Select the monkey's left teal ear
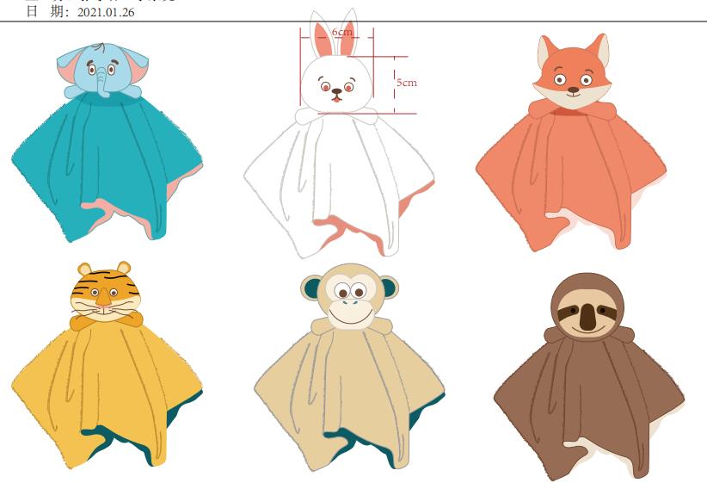 [310, 288]
